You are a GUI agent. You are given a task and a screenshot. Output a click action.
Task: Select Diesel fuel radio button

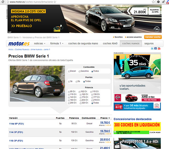pos(69,71)
